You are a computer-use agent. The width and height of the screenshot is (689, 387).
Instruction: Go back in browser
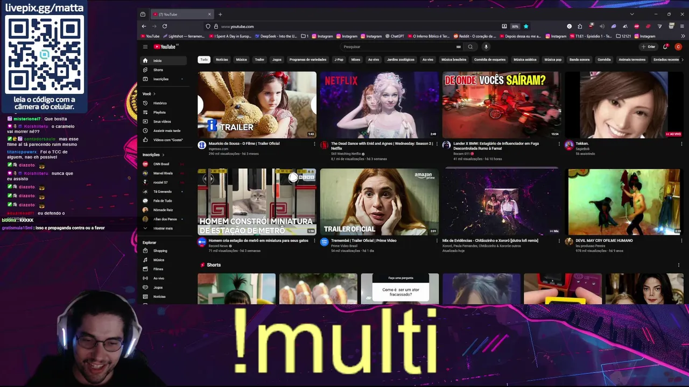coord(144,26)
